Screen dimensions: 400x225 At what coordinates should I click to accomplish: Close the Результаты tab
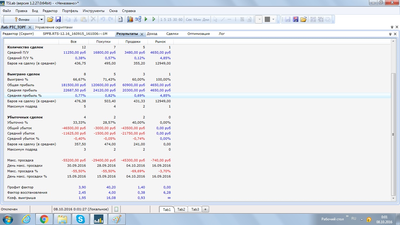pyautogui.click(x=142, y=34)
